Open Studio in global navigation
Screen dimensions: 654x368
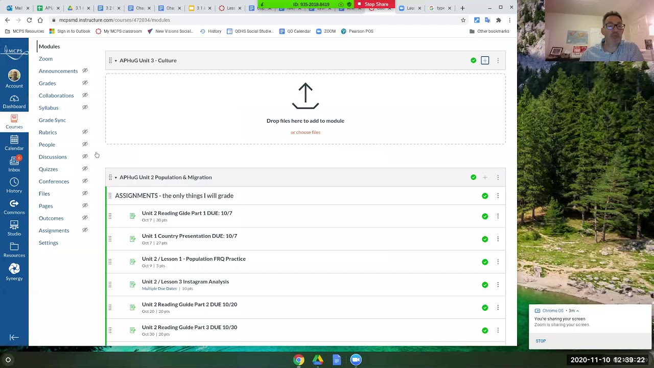click(14, 228)
